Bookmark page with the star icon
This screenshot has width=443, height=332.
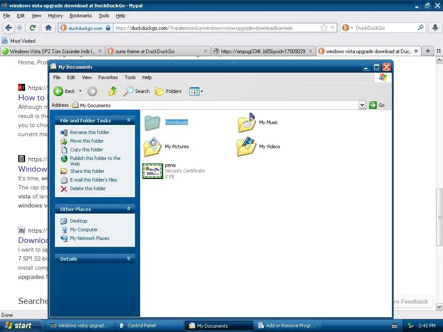[x=324, y=28]
